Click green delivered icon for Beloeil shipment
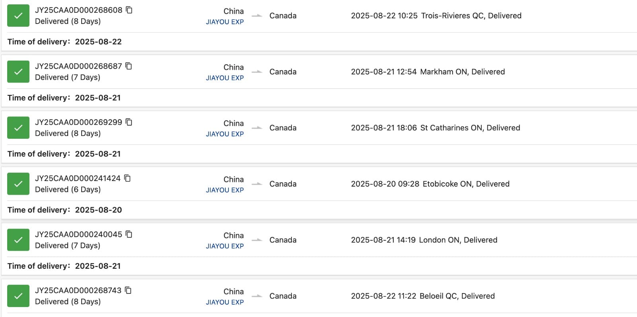Image resolution: width=637 pixels, height=317 pixels. click(18, 296)
